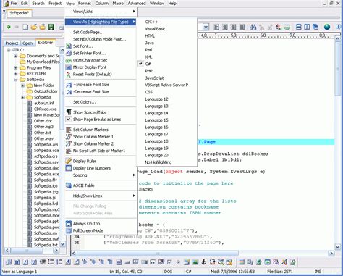Click the globe browser icon in toolbar
This screenshot has width=343, height=276.
pos(327,27)
